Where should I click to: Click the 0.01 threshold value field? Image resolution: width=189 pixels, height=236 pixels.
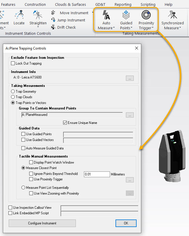click(x=97, y=174)
